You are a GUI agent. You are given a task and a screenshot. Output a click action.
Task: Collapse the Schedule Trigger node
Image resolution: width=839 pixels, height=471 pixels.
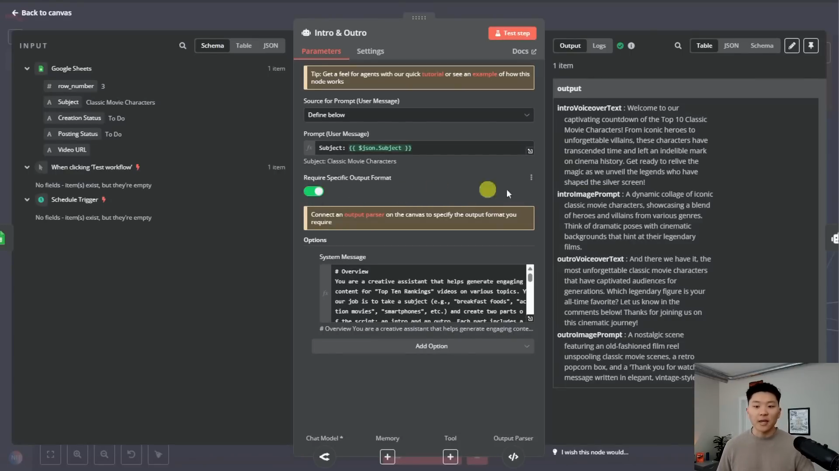tap(27, 199)
